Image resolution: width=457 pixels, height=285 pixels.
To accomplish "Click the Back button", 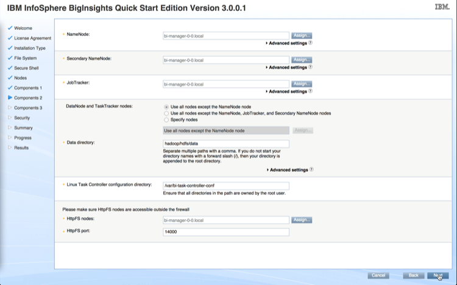I will pyautogui.click(x=414, y=275).
